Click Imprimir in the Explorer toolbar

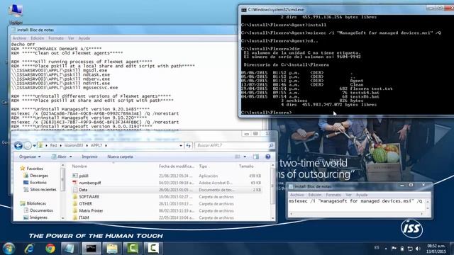[89, 157]
